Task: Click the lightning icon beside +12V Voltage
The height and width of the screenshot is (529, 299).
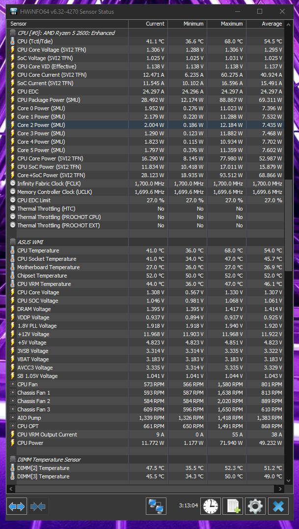Action: 12,334
